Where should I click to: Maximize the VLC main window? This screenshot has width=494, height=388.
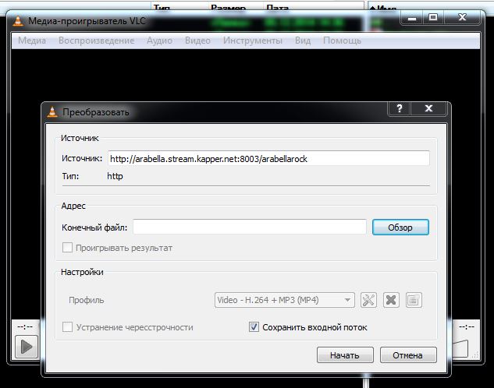(x=433, y=17)
